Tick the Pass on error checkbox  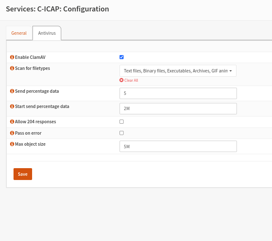tap(122, 133)
